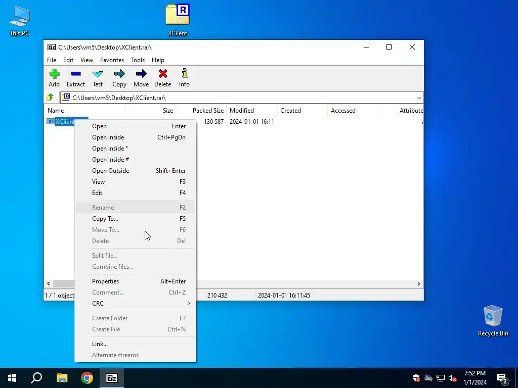Choose Open Inside with Ctrl+PgDn shortcut
Viewport: 518px width, 388px height.
click(x=135, y=137)
